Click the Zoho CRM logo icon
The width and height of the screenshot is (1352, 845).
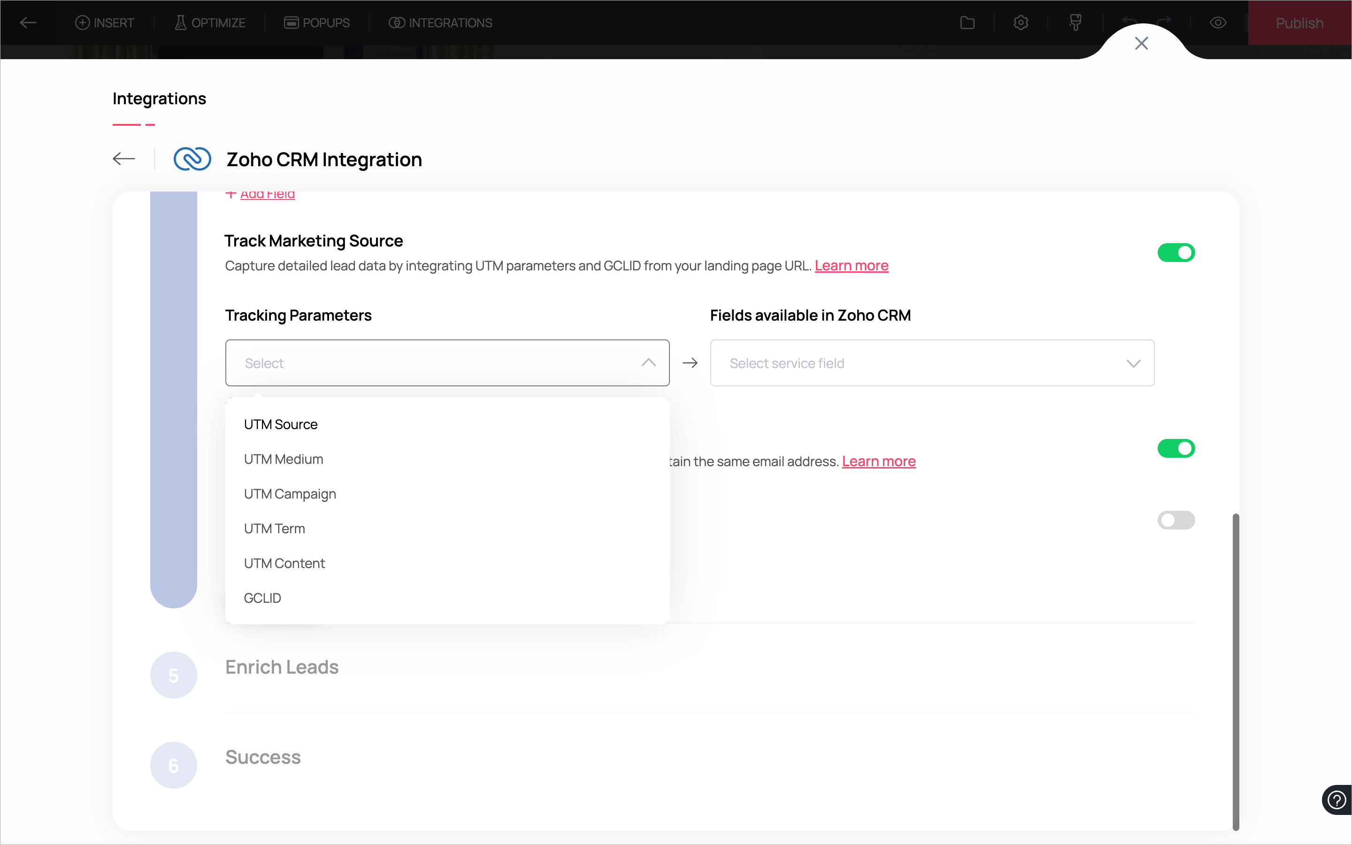coord(192,159)
